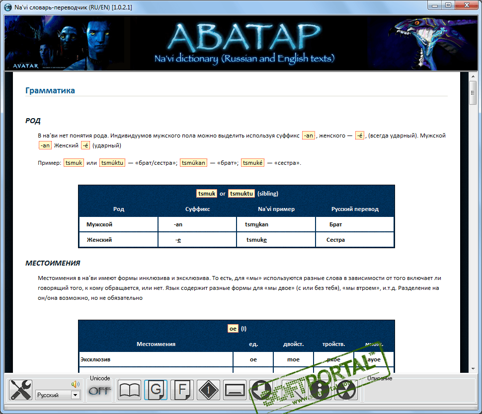
Task: Click the tsmukan table cell
Action: (276, 224)
